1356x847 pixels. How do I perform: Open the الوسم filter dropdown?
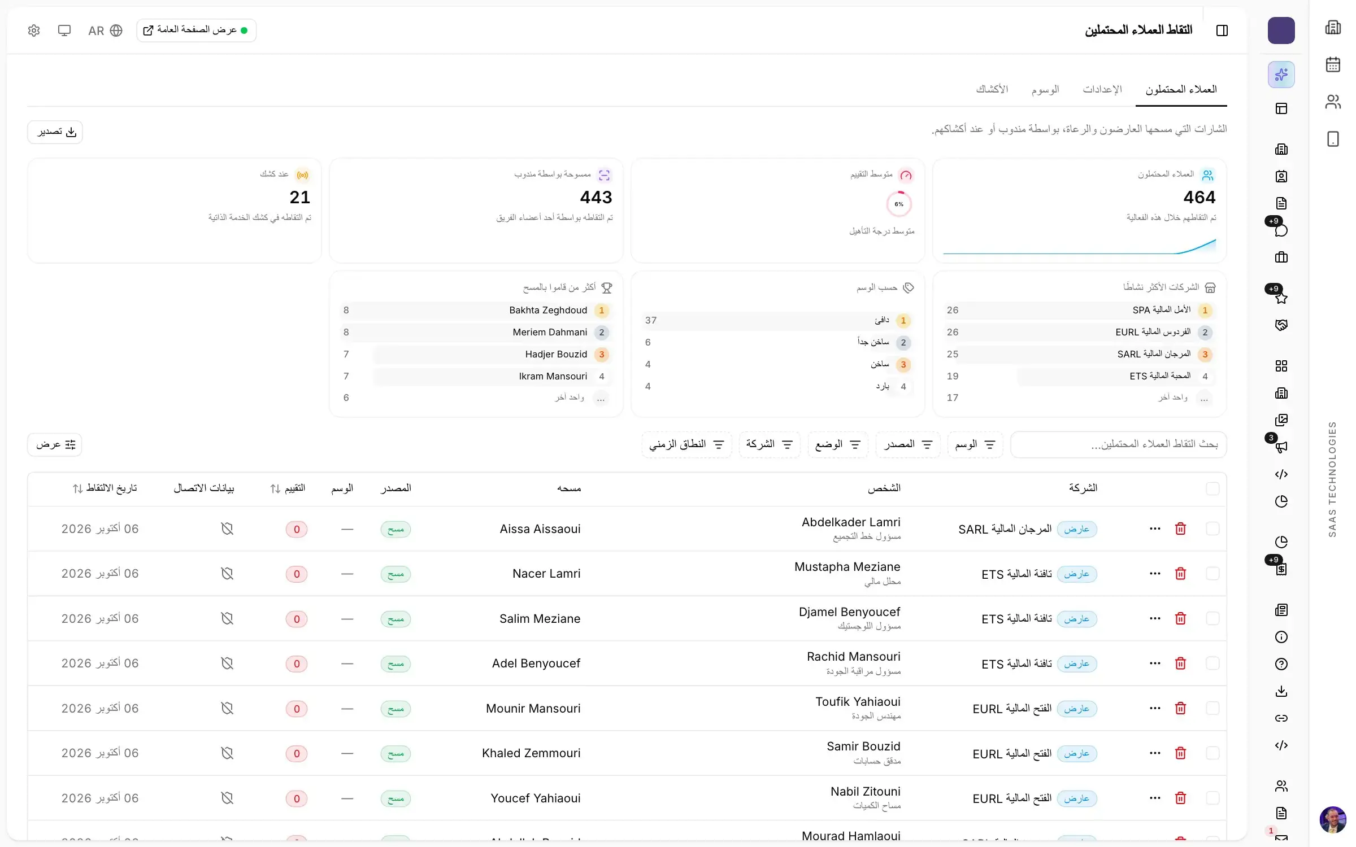975,445
